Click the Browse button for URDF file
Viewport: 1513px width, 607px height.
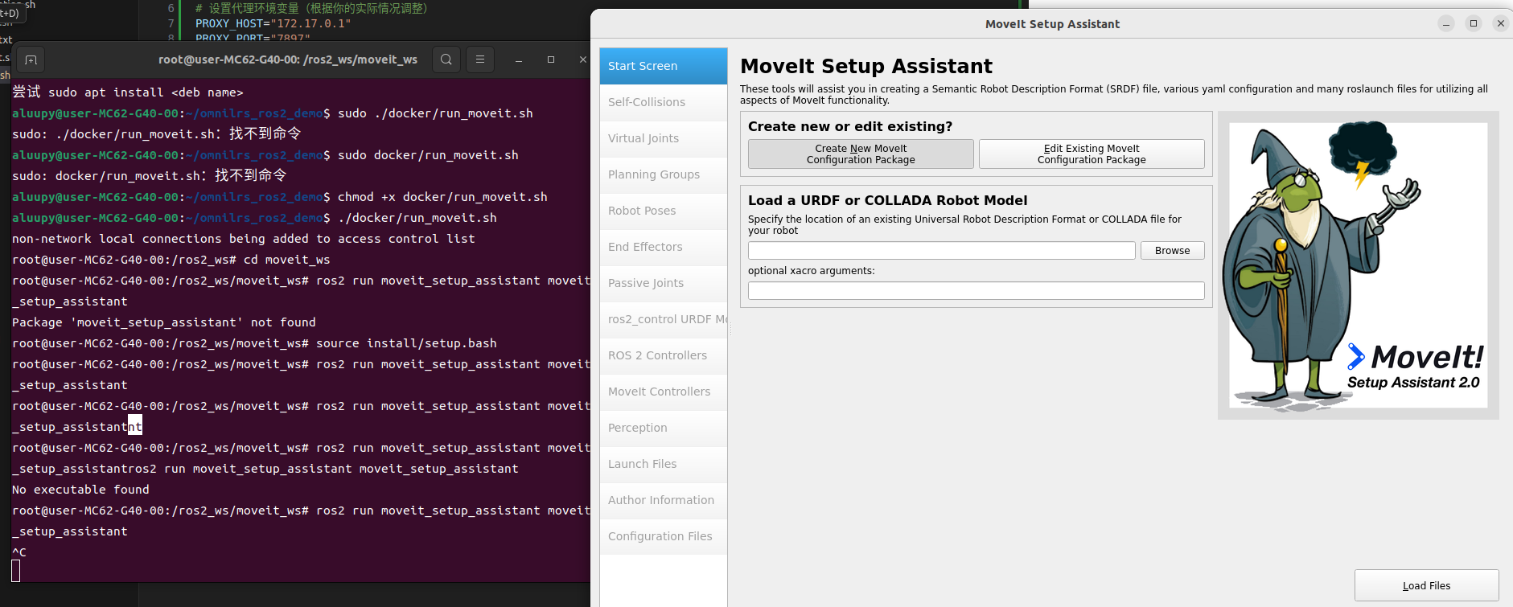1172,251
